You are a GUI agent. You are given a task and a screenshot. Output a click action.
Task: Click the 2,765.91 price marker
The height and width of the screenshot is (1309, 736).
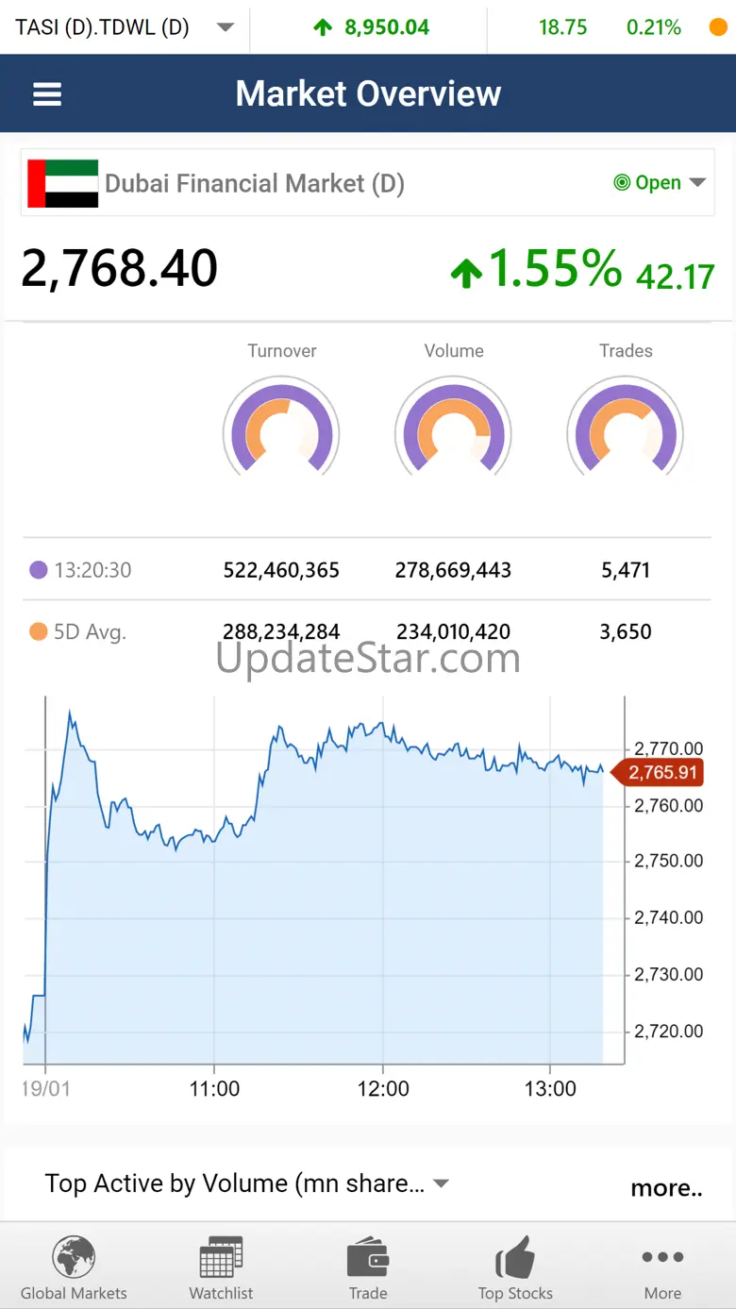tap(662, 773)
